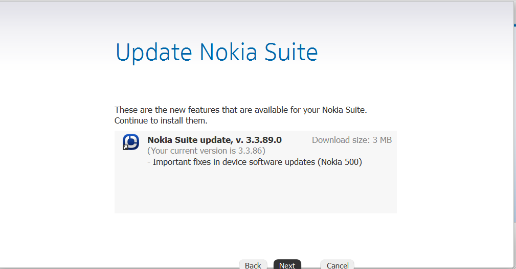Screen dimensions: 516x269
Task: Cancel the Nokia Suite update
Action: point(338,265)
